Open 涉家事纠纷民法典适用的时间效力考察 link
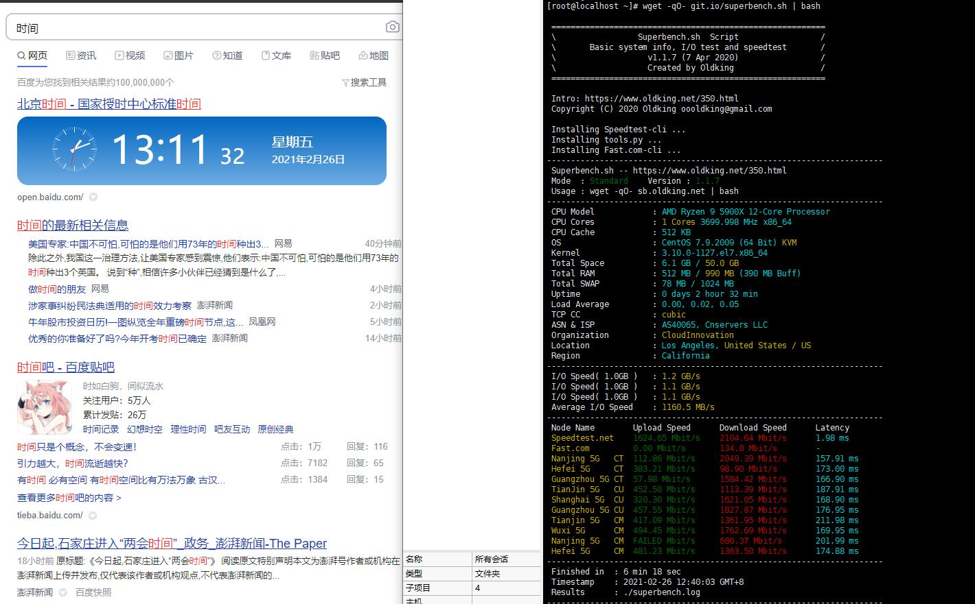Viewport: 975px width, 604px height. click(x=110, y=306)
